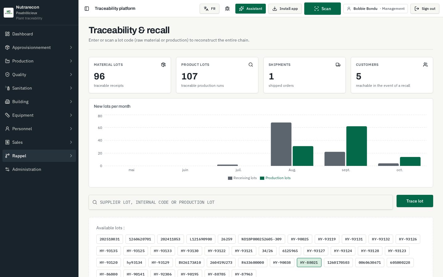The height and width of the screenshot is (277, 443).
Task: Open the Assistant button
Action: click(250, 9)
